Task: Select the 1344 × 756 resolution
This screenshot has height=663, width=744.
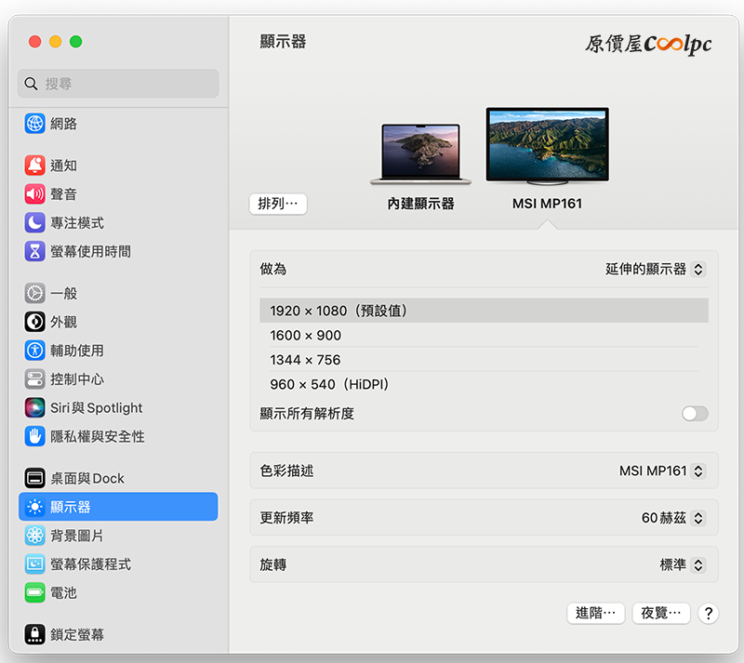Action: pyautogui.click(x=484, y=360)
